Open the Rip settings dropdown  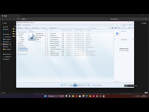(53, 28)
